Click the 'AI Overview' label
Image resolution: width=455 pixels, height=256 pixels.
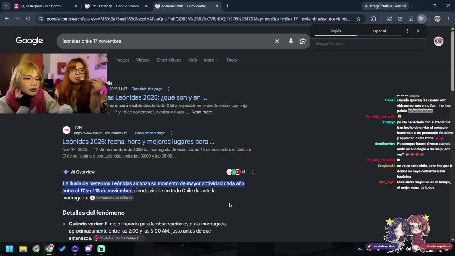(x=83, y=172)
